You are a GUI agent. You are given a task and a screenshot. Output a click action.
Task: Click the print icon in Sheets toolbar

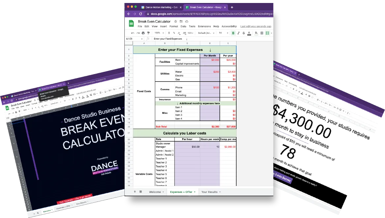click(x=143, y=33)
